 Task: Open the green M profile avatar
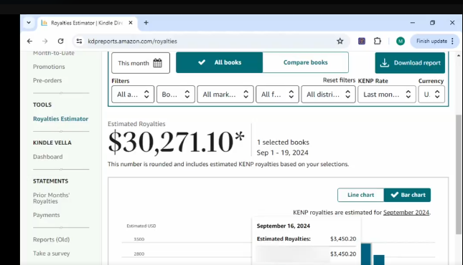point(401,42)
